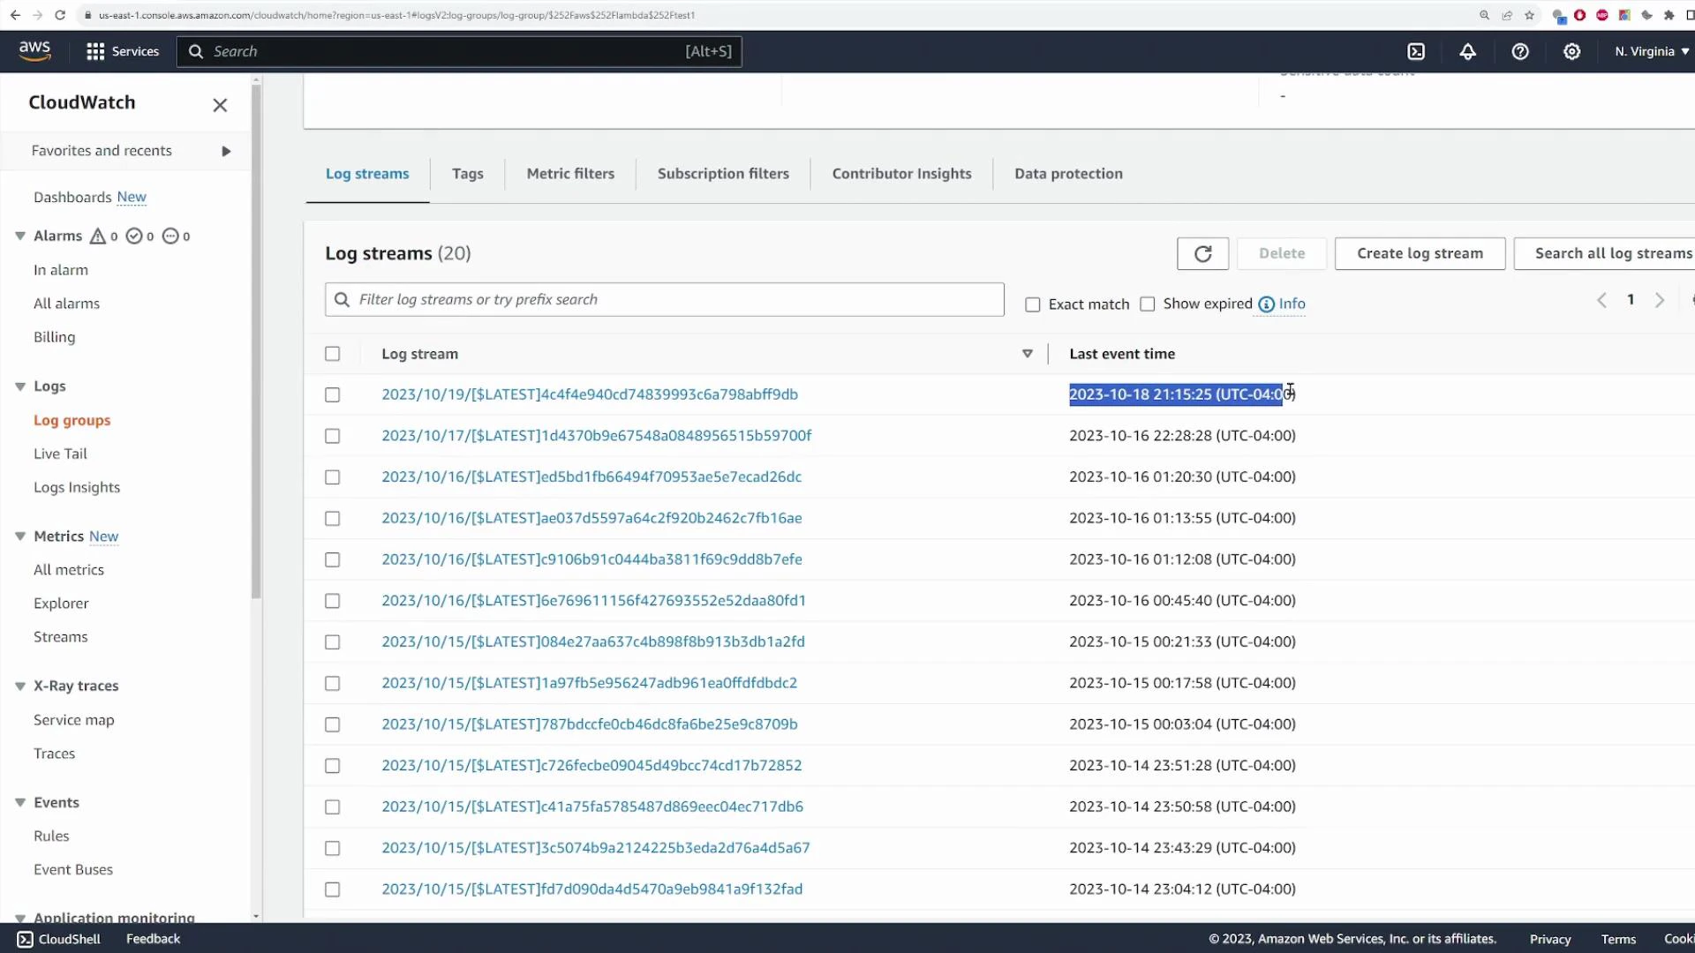This screenshot has width=1695, height=953.
Task: Collapse the Alarms section
Action: click(19, 236)
